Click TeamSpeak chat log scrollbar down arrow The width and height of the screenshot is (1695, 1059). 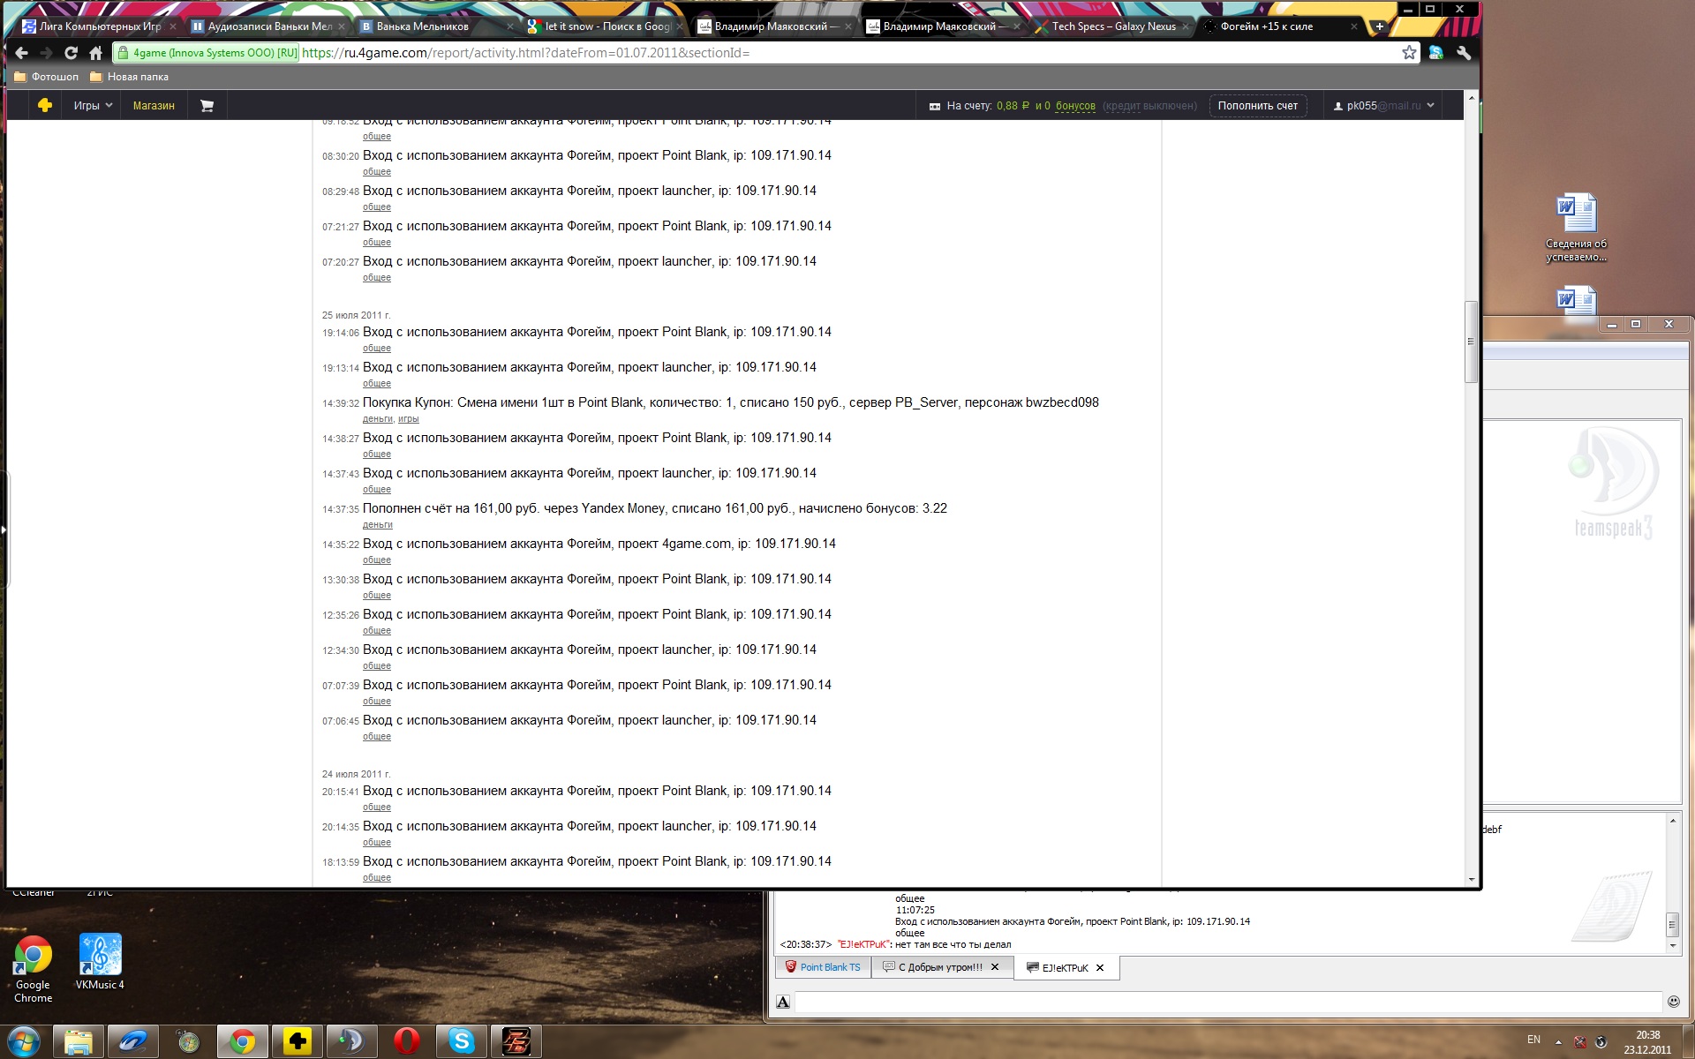pyautogui.click(x=1672, y=945)
